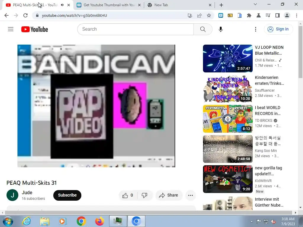Image resolution: width=303 pixels, height=227 pixels.
Task: Mute the tab via speaker icon
Action: [62, 5]
